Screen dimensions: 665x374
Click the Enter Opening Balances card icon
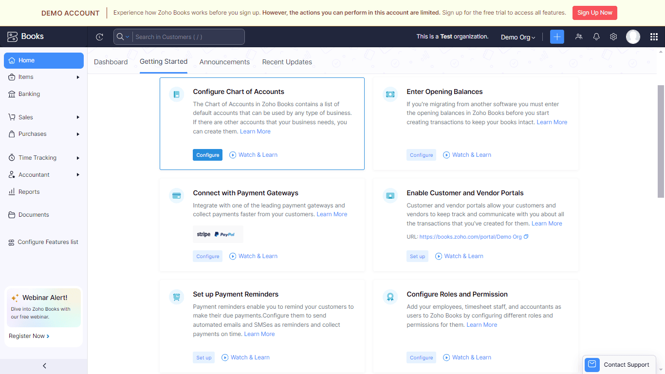tap(390, 94)
